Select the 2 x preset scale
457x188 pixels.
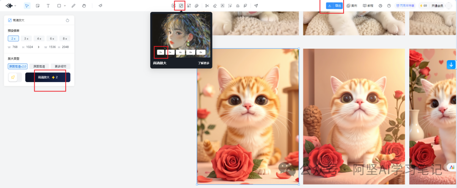(14, 39)
